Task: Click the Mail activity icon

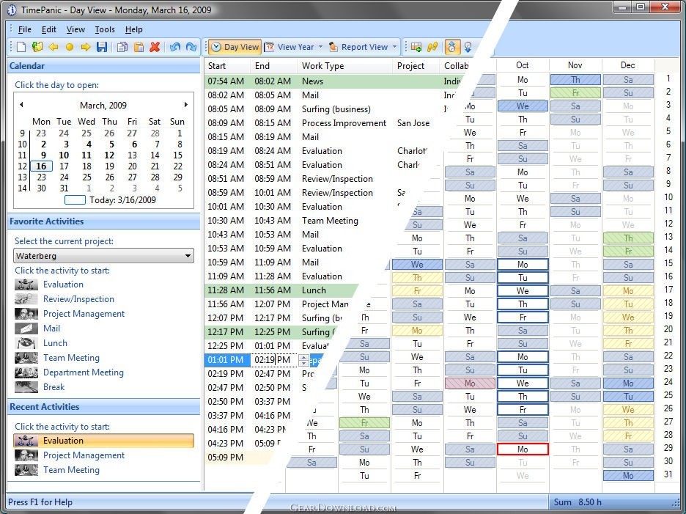Action: (26, 328)
